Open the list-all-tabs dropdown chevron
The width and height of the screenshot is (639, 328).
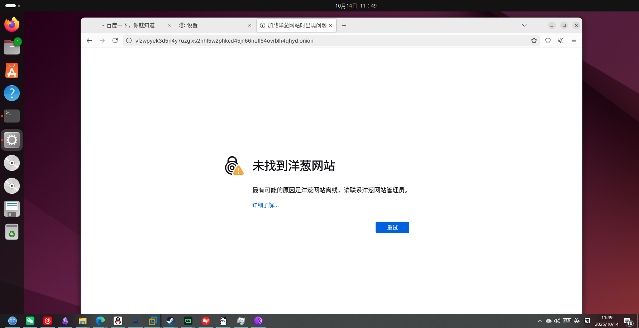point(524,25)
